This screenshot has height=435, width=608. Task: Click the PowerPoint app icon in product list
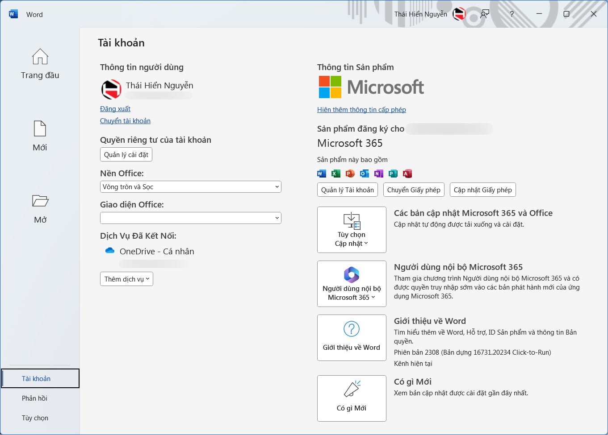tap(350, 174)
